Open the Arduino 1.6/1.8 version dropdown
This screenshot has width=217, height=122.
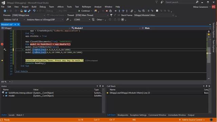click(x=24, y=20)
